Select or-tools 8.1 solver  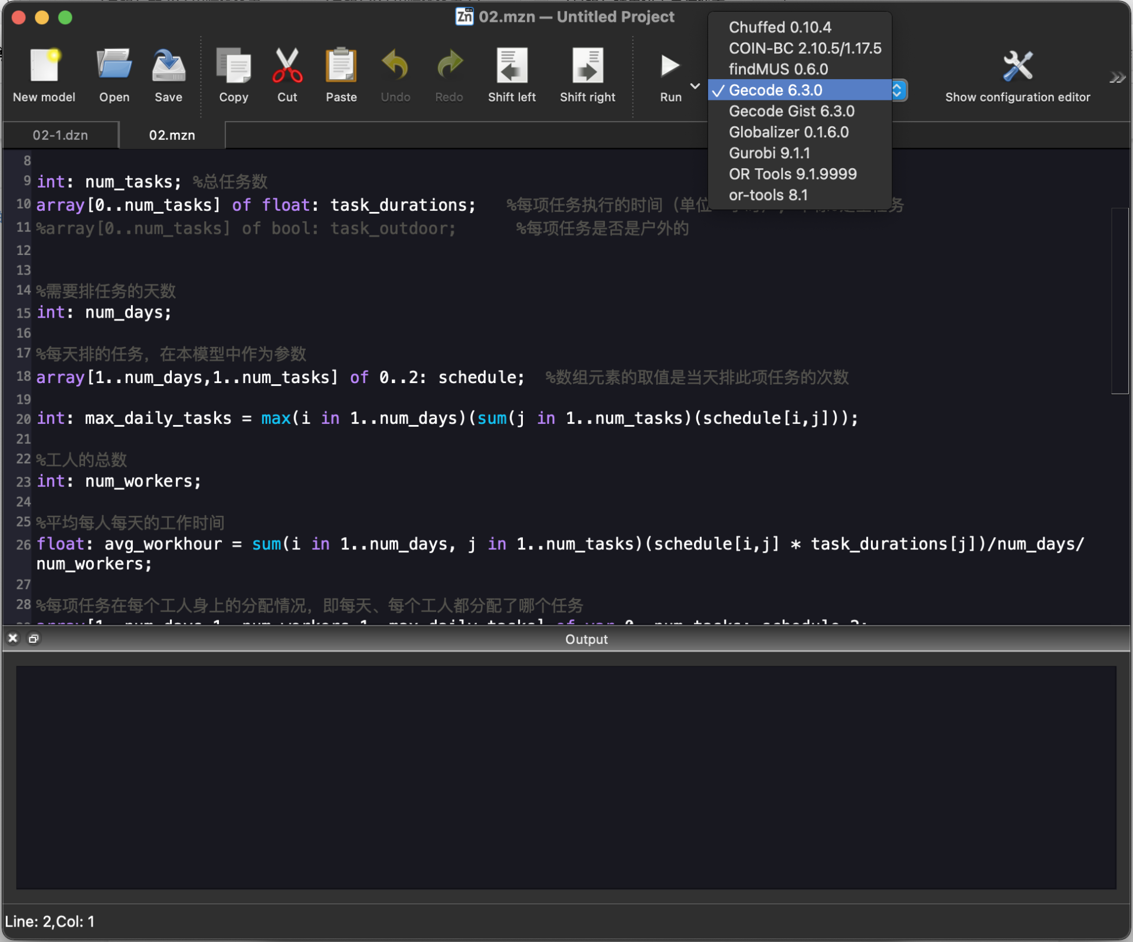(x=800, y=195)
